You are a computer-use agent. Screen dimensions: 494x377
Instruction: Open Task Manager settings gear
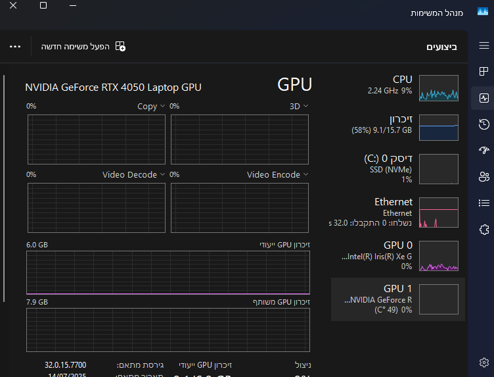coord(484,363)
